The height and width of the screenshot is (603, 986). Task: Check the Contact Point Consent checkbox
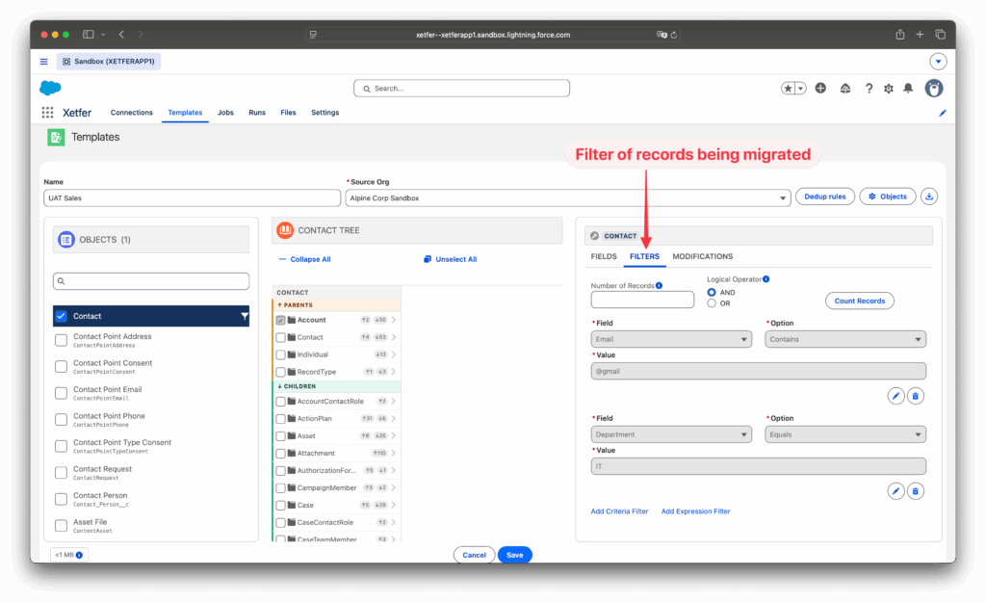[61, 367]
